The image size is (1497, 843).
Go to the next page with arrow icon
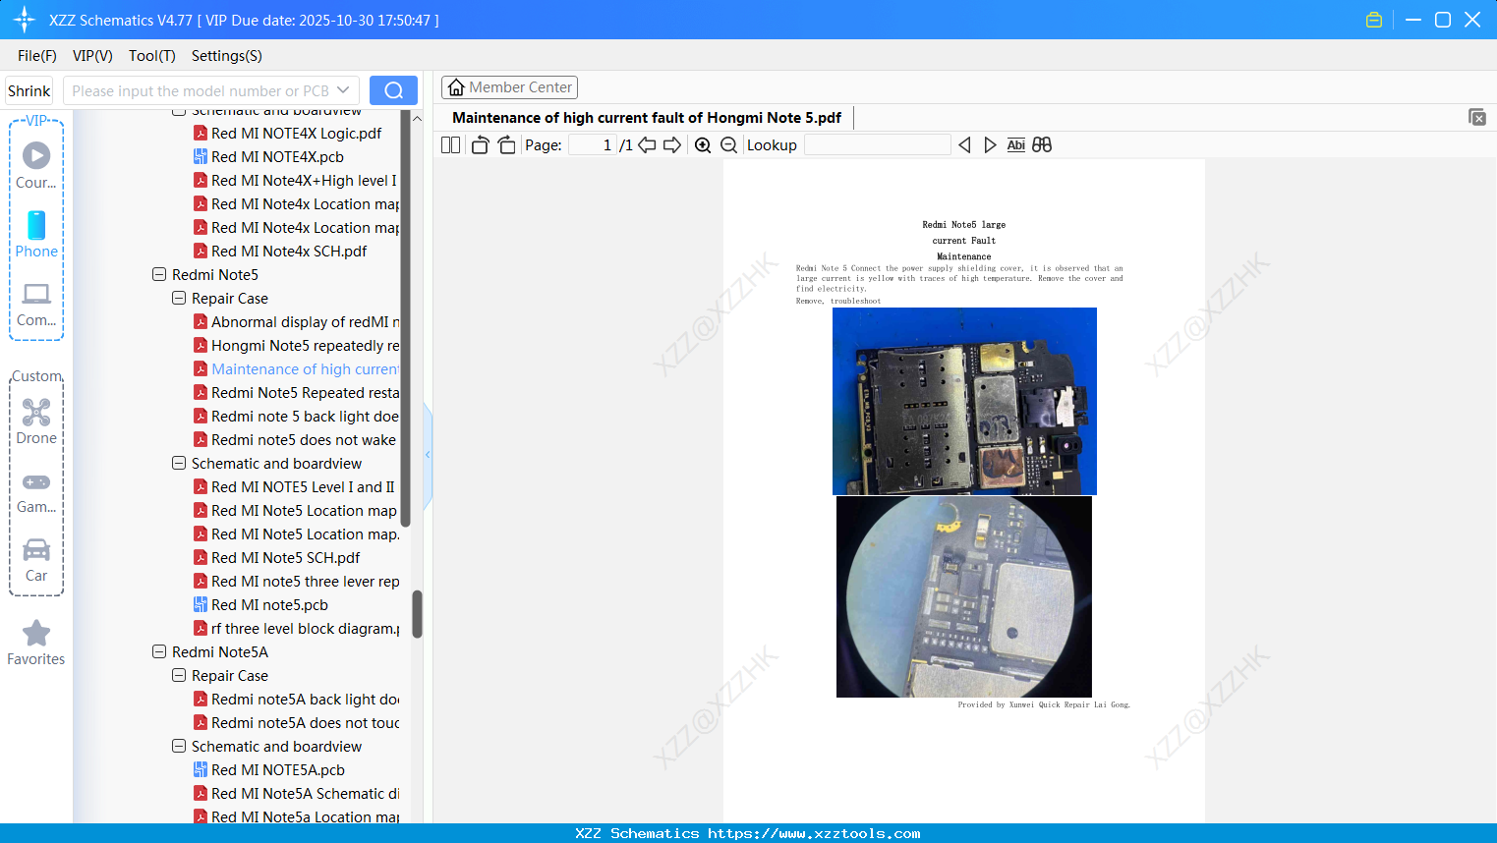coord(674,143)
